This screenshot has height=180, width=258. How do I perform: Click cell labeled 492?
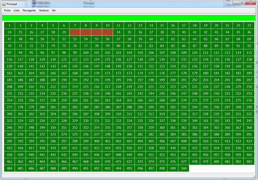[96, 168]
